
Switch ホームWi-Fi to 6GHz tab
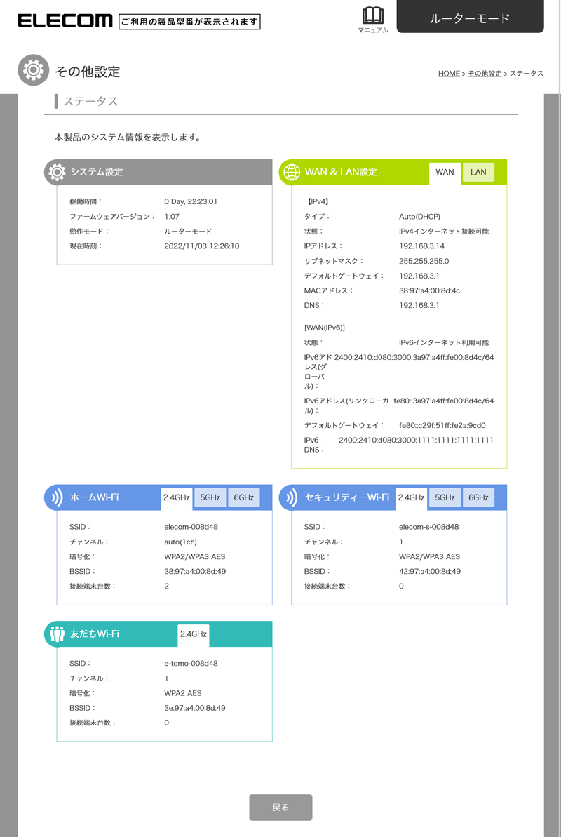coord(243,497)
